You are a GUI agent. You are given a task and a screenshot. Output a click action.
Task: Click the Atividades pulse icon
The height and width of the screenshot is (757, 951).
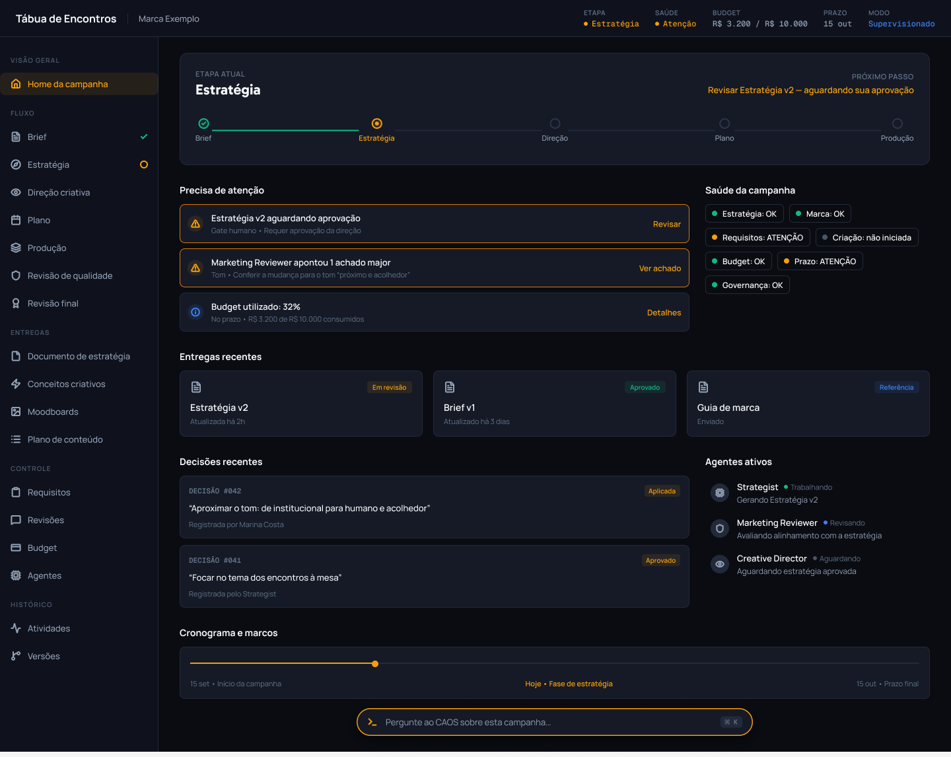(16, 628)
